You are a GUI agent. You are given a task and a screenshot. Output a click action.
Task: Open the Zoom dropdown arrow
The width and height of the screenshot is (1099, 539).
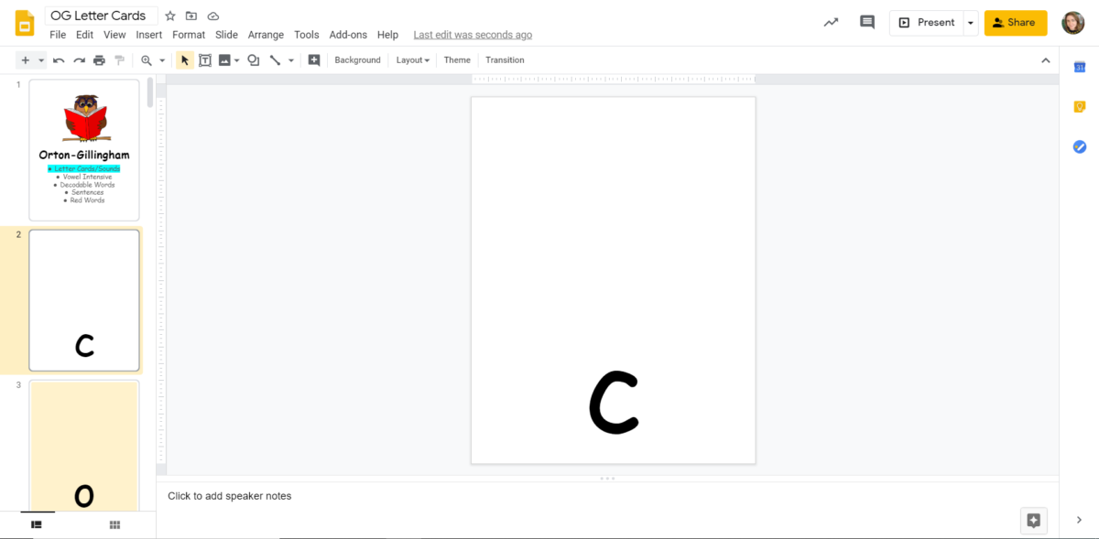[x=162, y=60]
